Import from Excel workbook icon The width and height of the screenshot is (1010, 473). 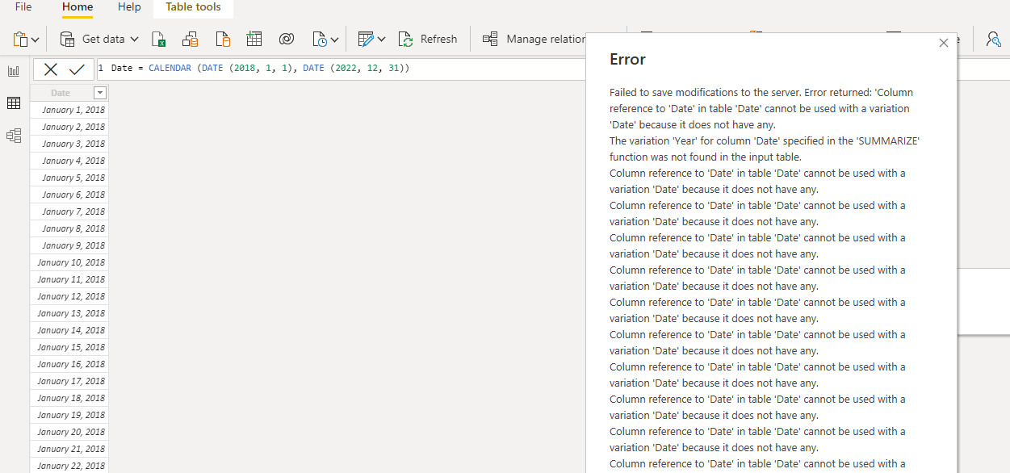(x=159, y=39)
